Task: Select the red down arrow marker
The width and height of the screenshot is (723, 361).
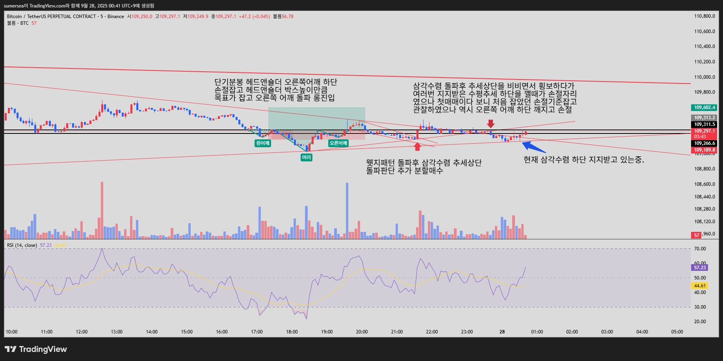Action: tap(491, 124)
